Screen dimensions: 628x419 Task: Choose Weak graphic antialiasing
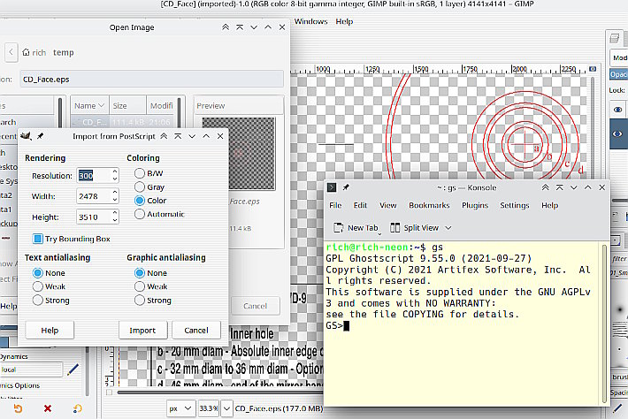[x=139, y=286]
